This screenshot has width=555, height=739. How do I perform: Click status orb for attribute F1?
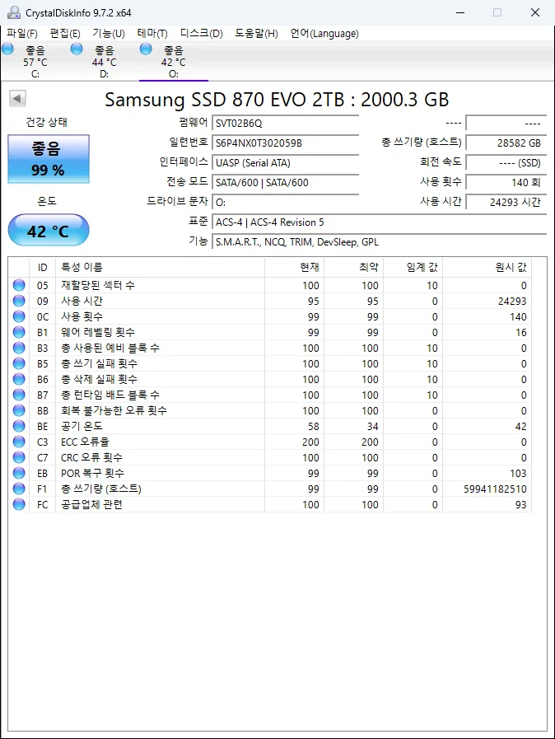(x=19, y=489)
